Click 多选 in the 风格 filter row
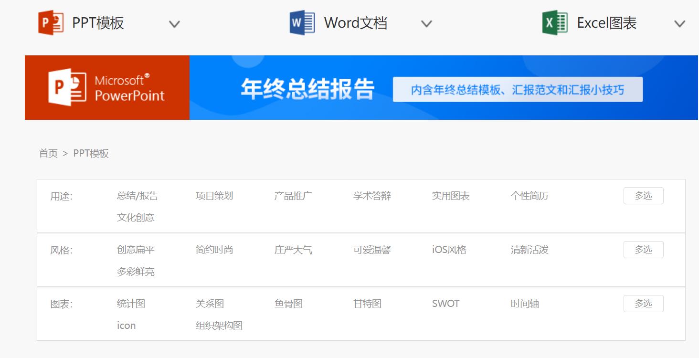Viewport: 699px width, 358px height. point(643,249)
